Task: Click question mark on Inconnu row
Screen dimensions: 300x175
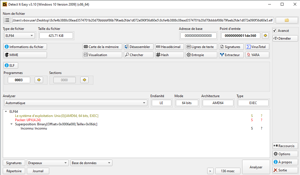Action: 261,128
